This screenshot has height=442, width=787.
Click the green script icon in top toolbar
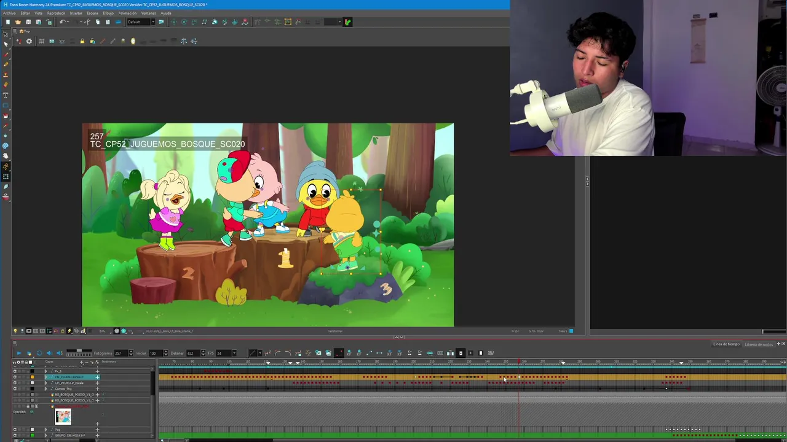click(x=347, y=22)
